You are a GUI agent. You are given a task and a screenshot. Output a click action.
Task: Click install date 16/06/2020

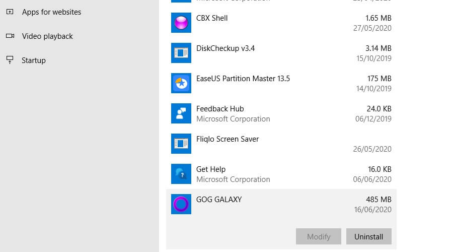(x=372, y=210)
